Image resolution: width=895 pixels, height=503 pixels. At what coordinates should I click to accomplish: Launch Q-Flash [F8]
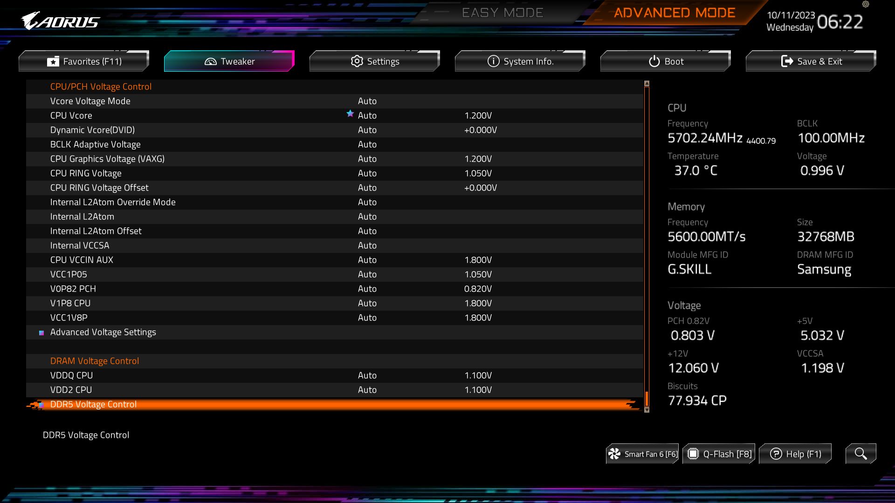coord(719,454)
